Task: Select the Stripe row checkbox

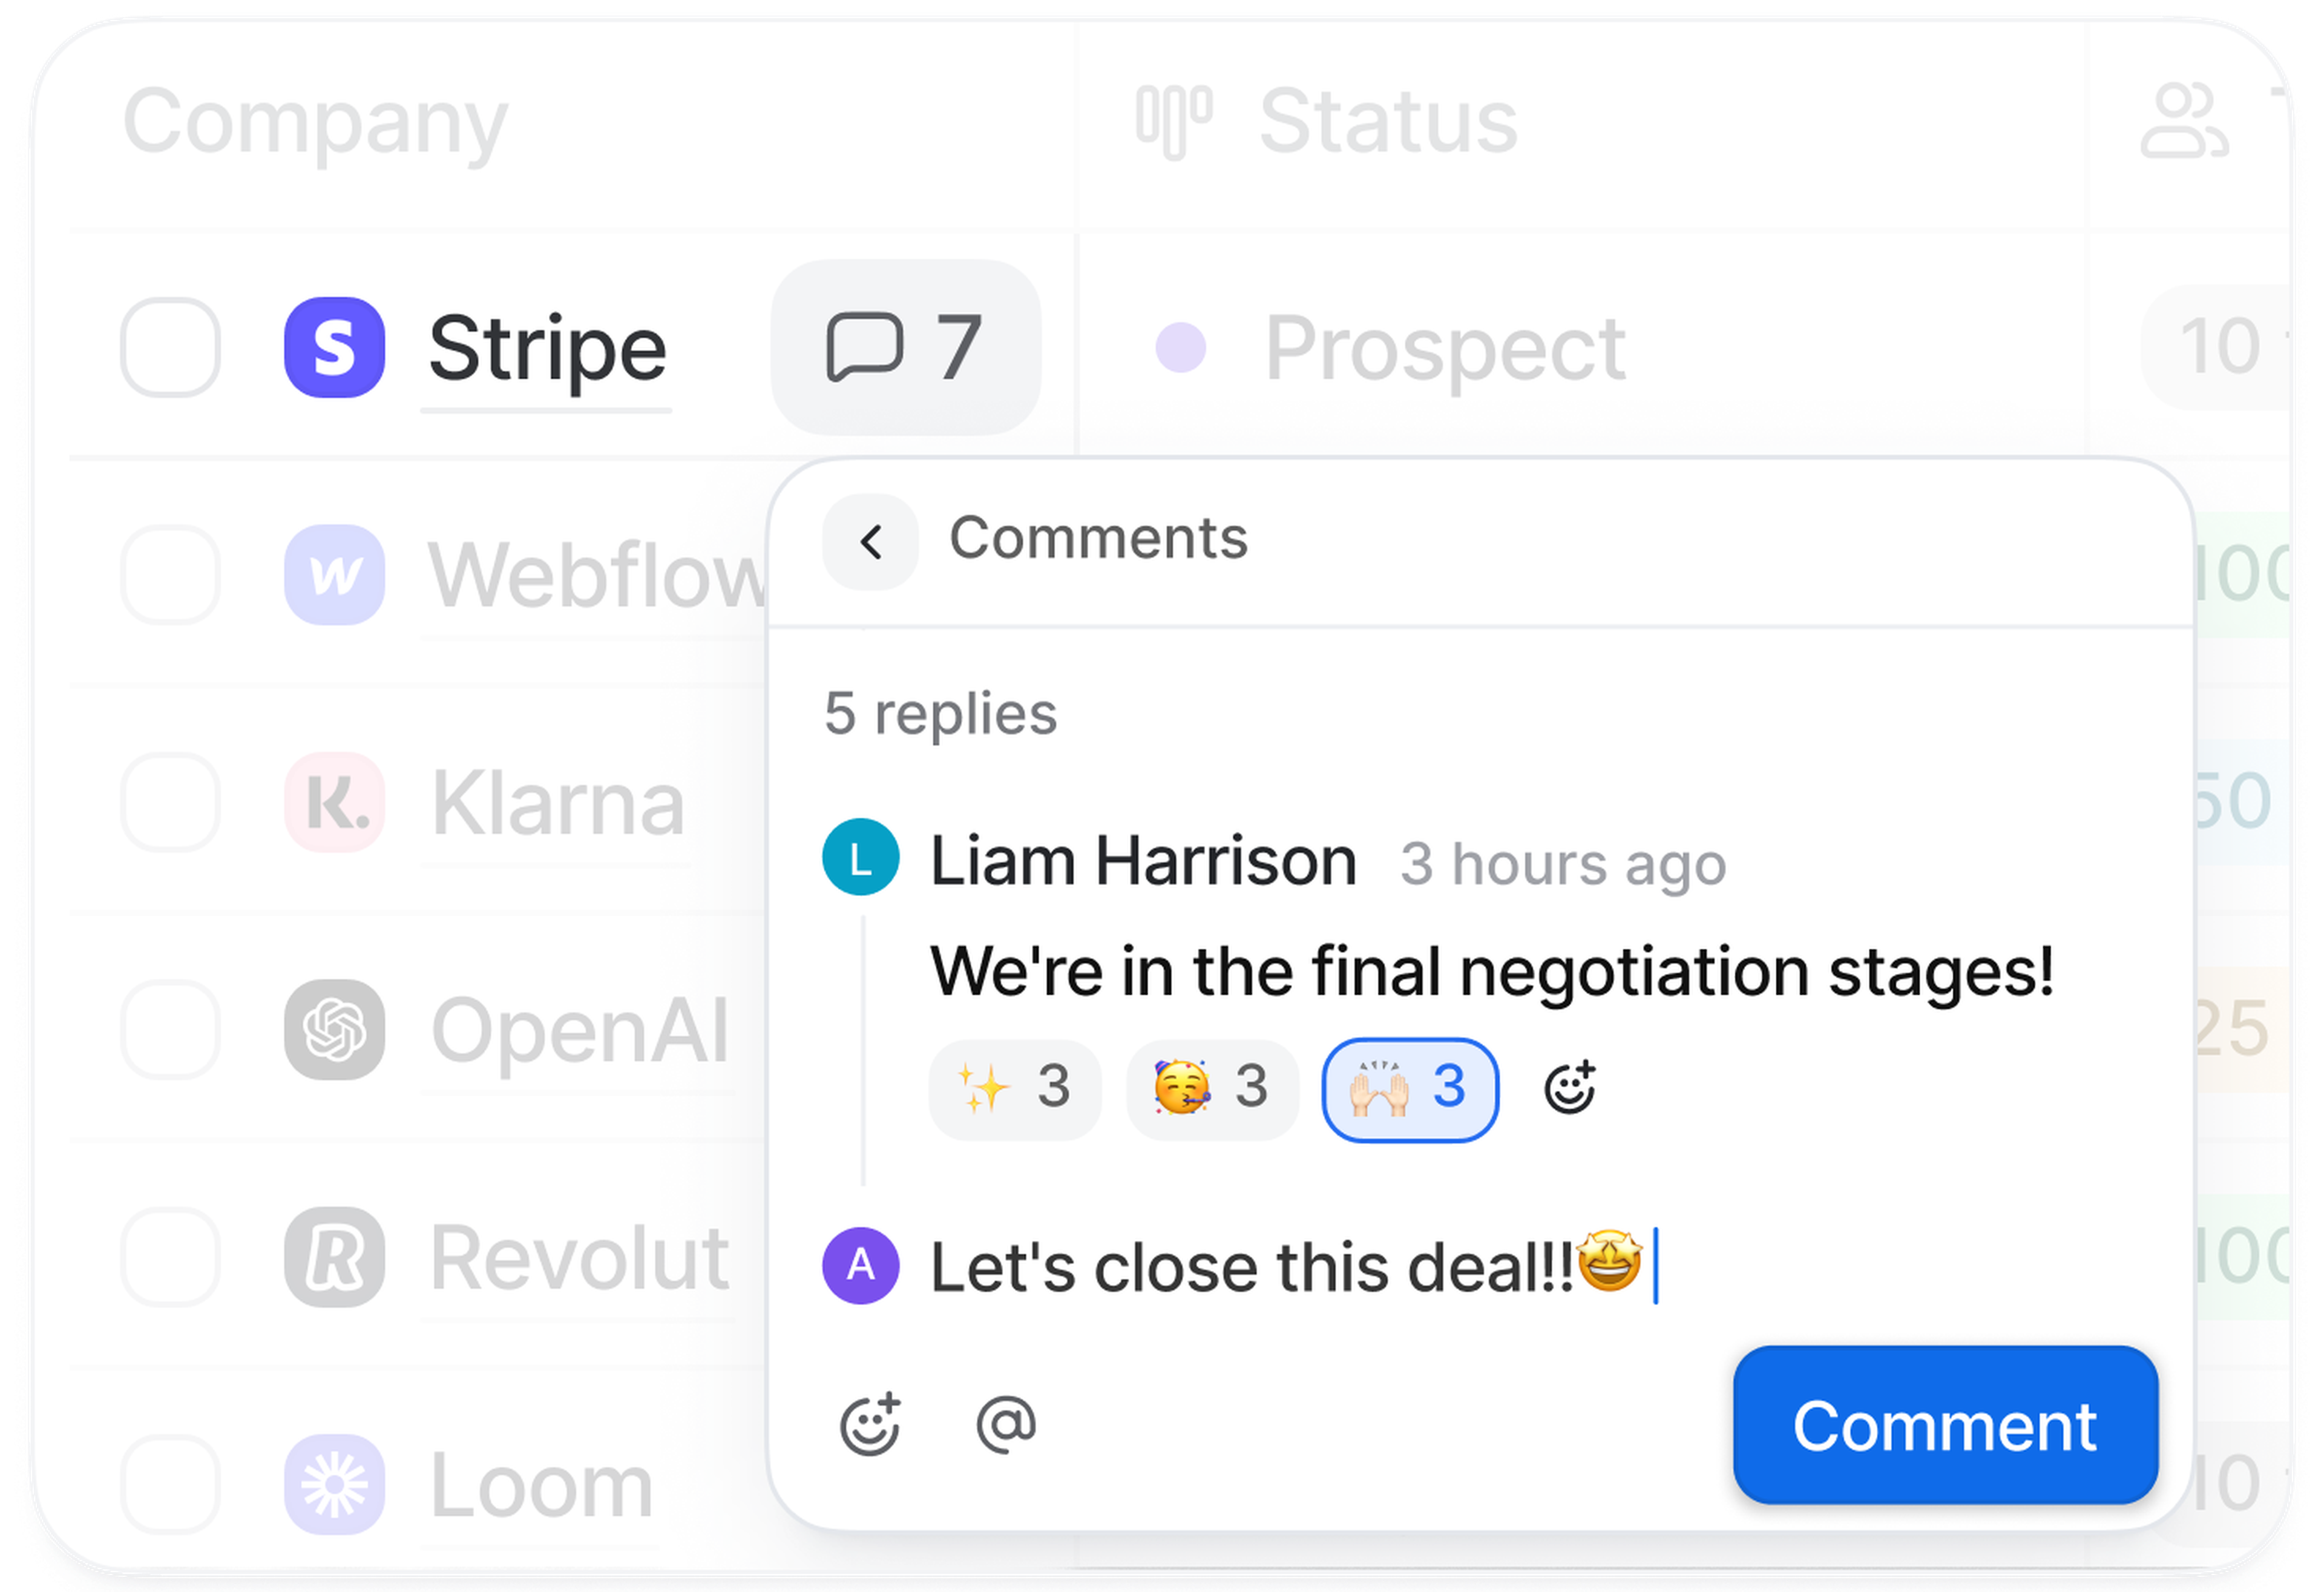Action: (171, 347)
